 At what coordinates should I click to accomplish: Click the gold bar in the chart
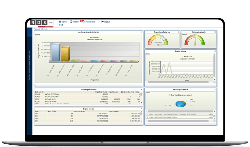(65, 54)
